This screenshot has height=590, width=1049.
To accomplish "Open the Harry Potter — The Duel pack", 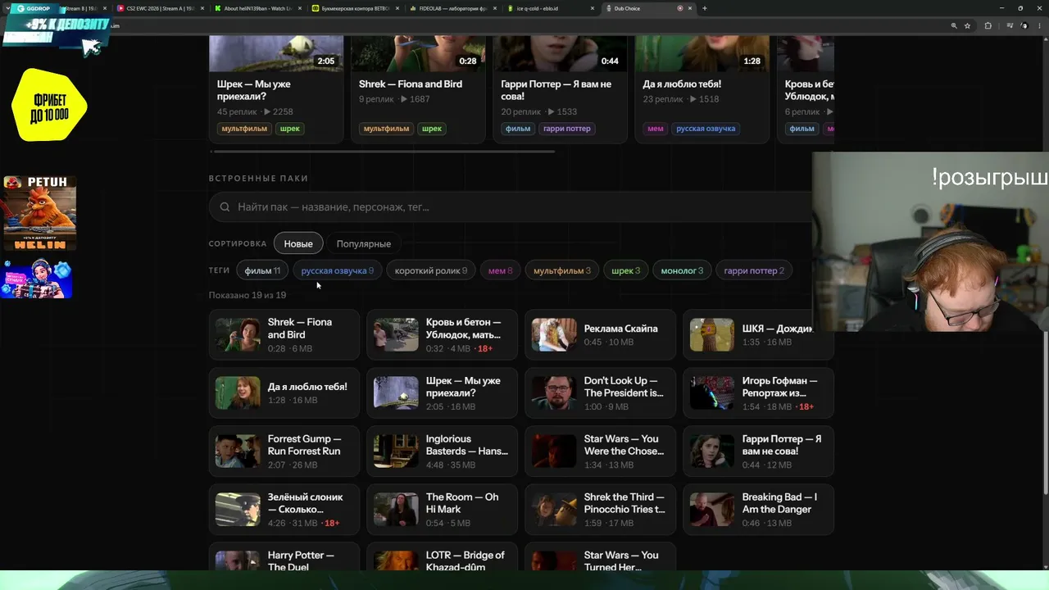I will (284, 556).
